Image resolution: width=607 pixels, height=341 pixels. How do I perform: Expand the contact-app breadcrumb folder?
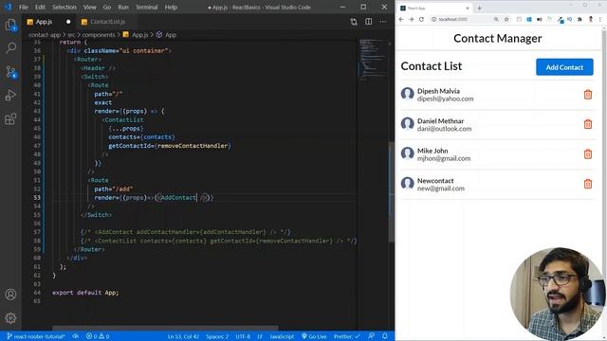pyautogui.click(x=45, y=35)
